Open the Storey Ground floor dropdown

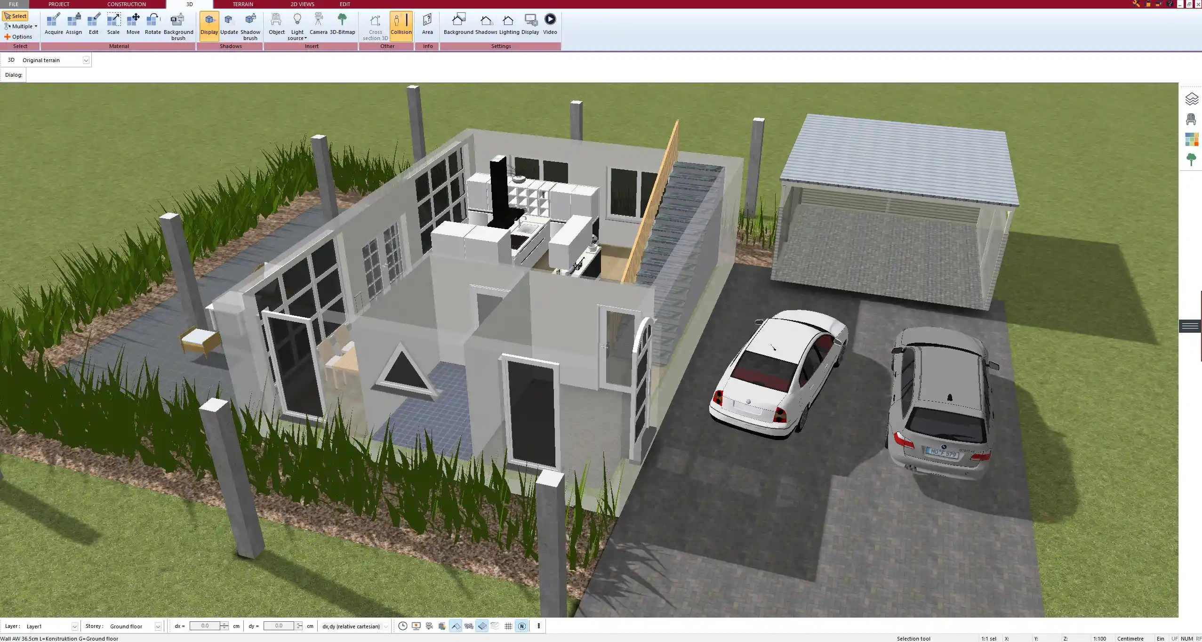[x=158, y=626]
